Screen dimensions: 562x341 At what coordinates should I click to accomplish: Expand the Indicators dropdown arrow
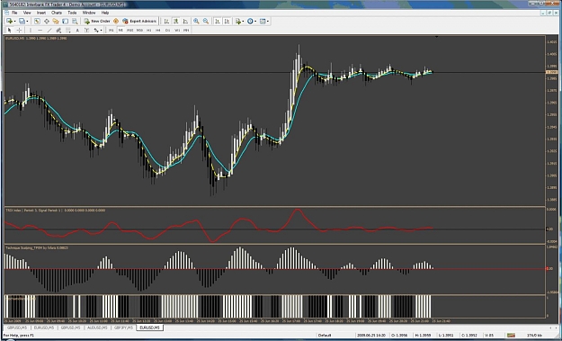click(x=243, y=22)
